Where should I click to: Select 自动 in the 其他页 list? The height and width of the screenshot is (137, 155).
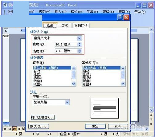101,71
